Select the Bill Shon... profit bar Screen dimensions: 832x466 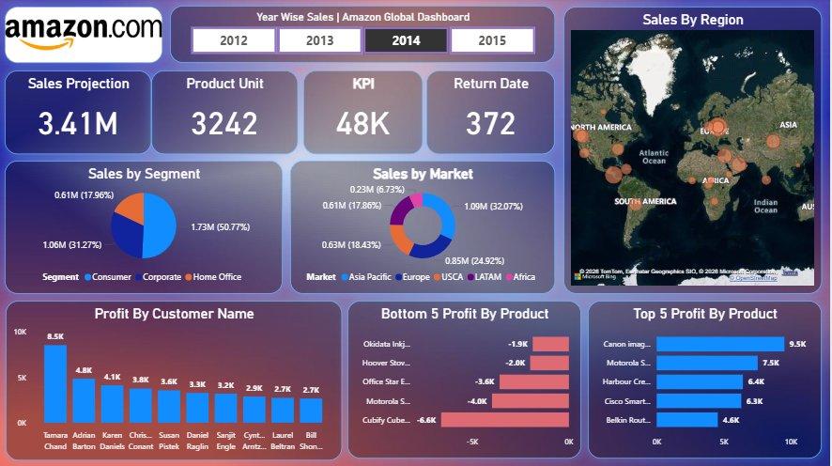[x=311, y=411]
